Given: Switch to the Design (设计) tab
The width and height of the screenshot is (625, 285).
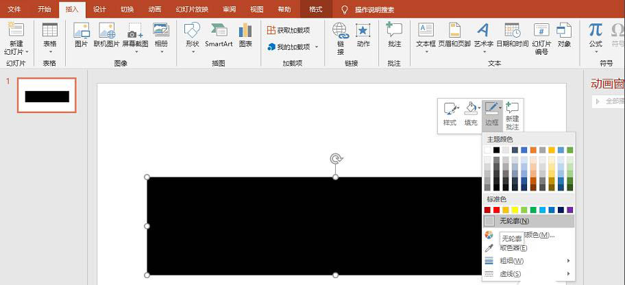Looking at the screenshot, I should [x=99, y=9].
